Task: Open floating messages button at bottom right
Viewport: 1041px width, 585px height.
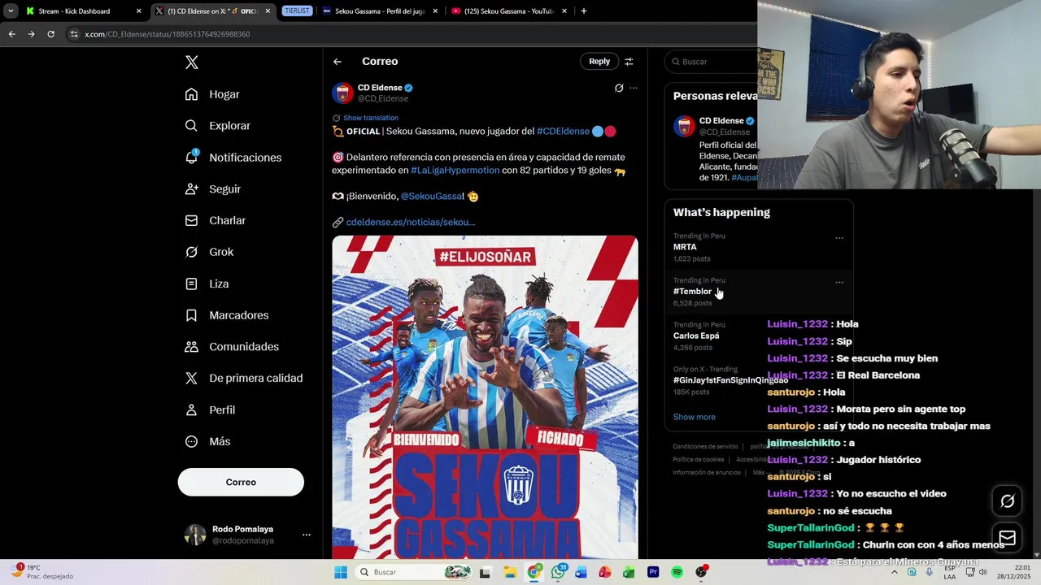Action: tap(1007, 538)
